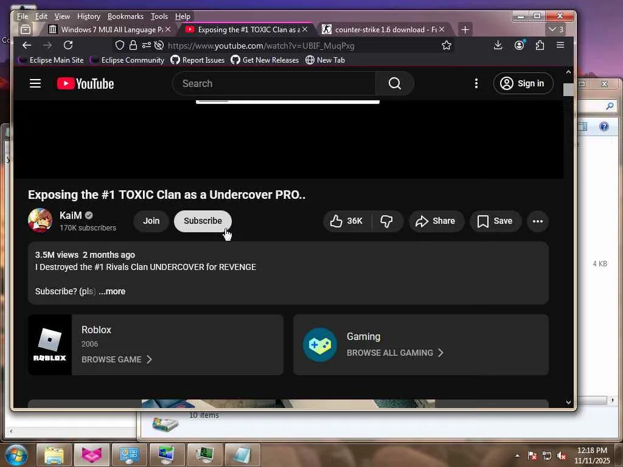This screenshot has width=623, height=467.
Task: Dislike the video
Action: pos(386,221)
